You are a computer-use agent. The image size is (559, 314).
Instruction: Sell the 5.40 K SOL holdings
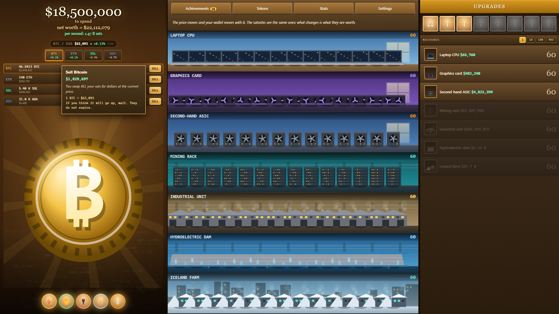[155, 90]
